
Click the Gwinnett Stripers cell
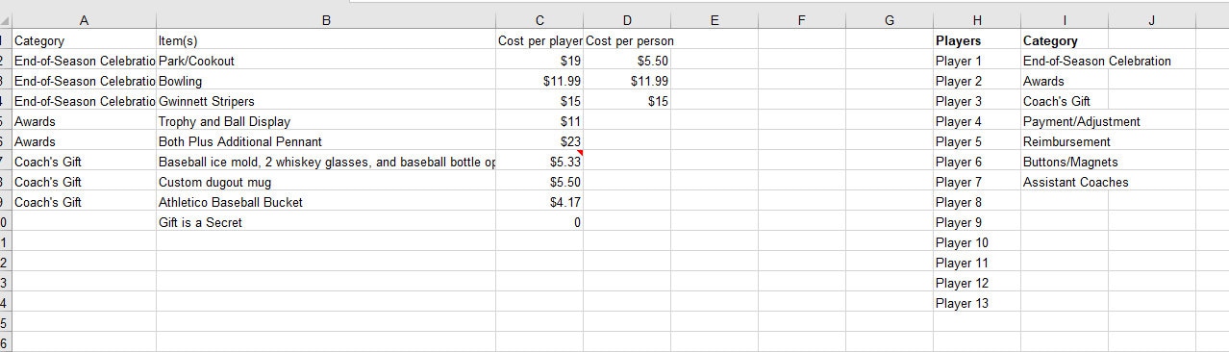tap(326, 101)
